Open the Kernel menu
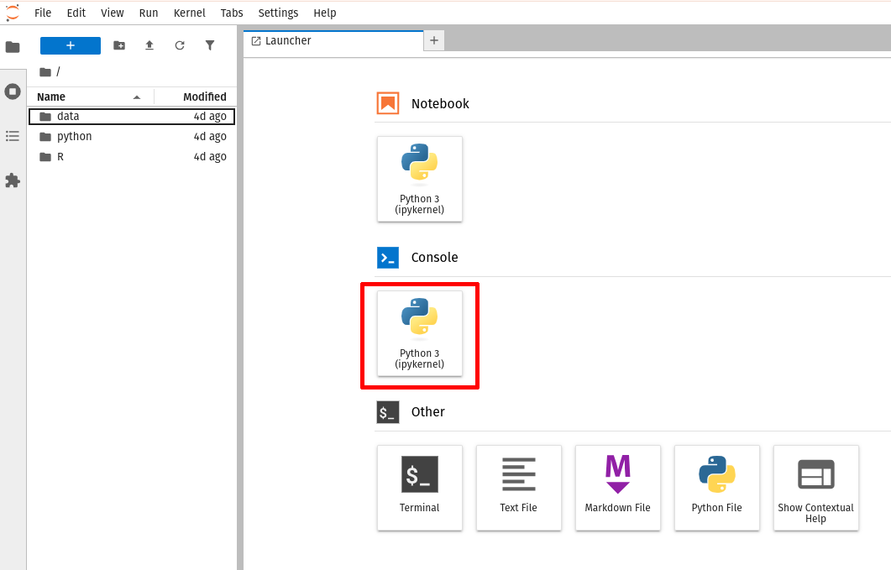Image resolution: width=891 pixels, height=570 pixels. pos(189,13)
